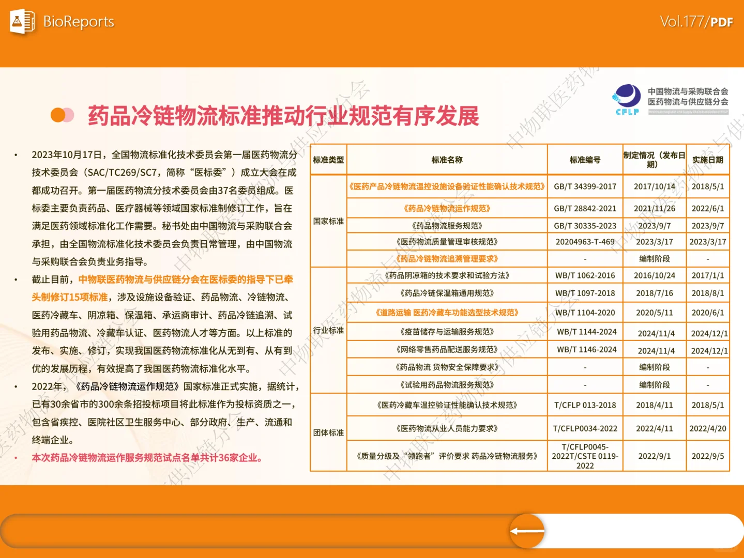The image size is (744, 558).
Task: Click the 中国物流与采购联合会 organization name
Action: [x=688, y=91]
